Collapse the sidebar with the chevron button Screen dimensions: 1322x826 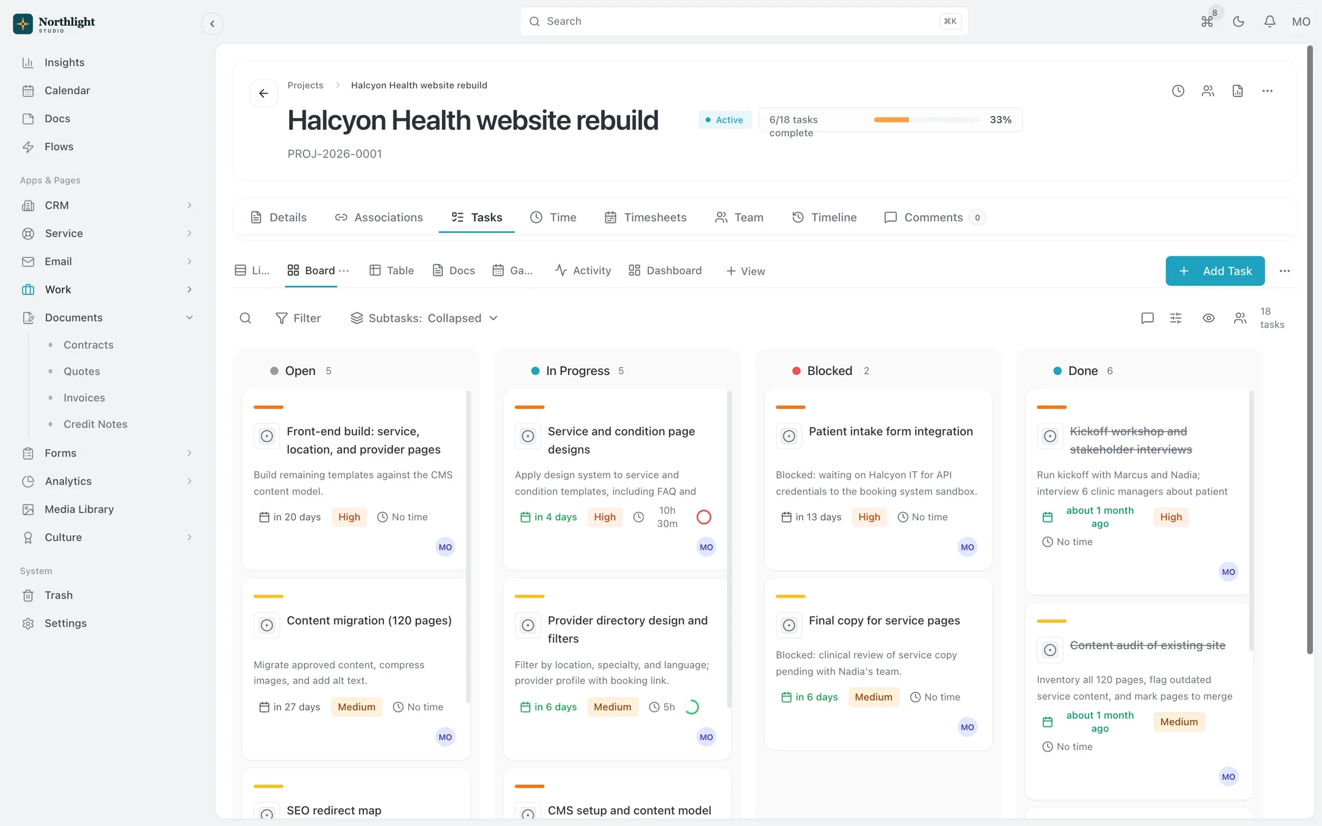click(212, 24)
